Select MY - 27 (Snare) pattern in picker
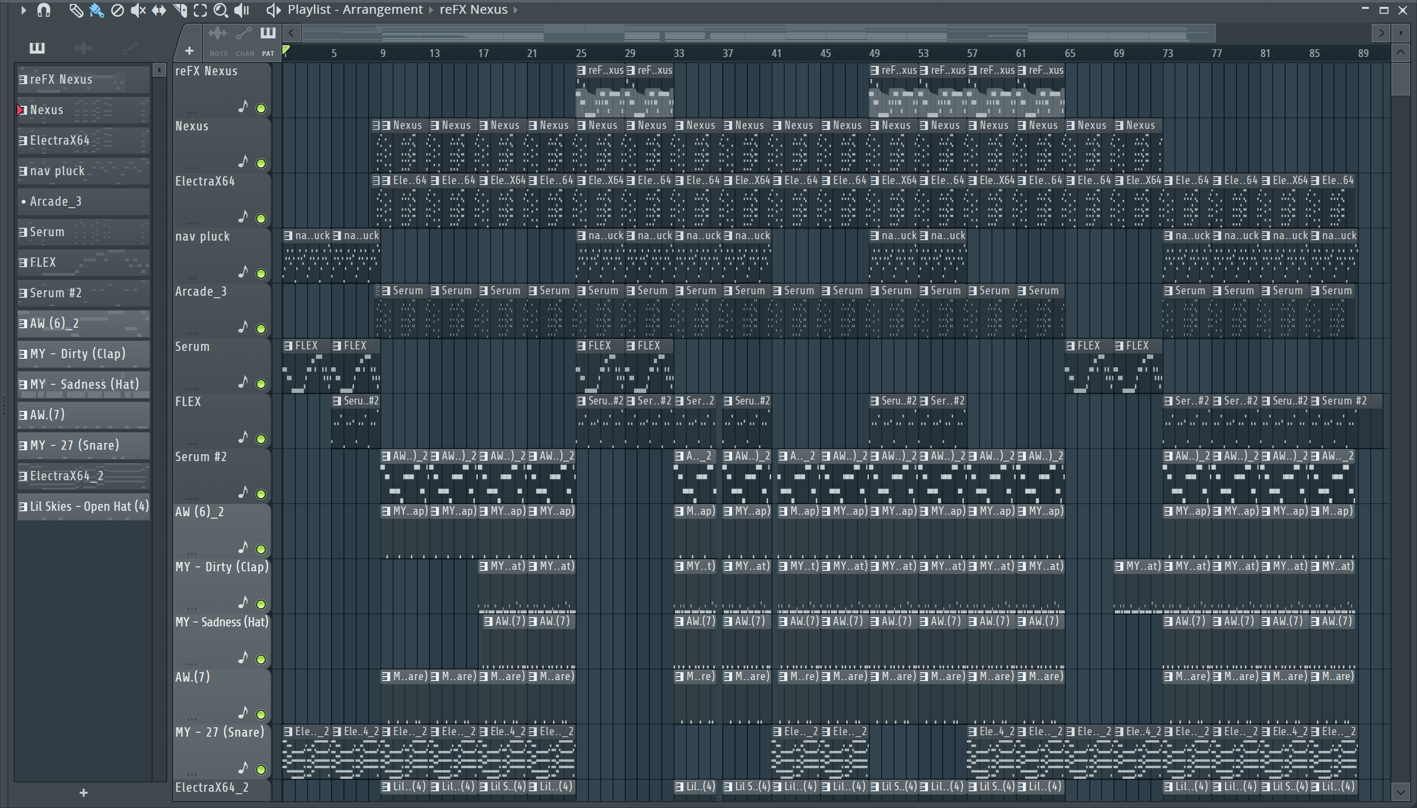 [83, 446]
